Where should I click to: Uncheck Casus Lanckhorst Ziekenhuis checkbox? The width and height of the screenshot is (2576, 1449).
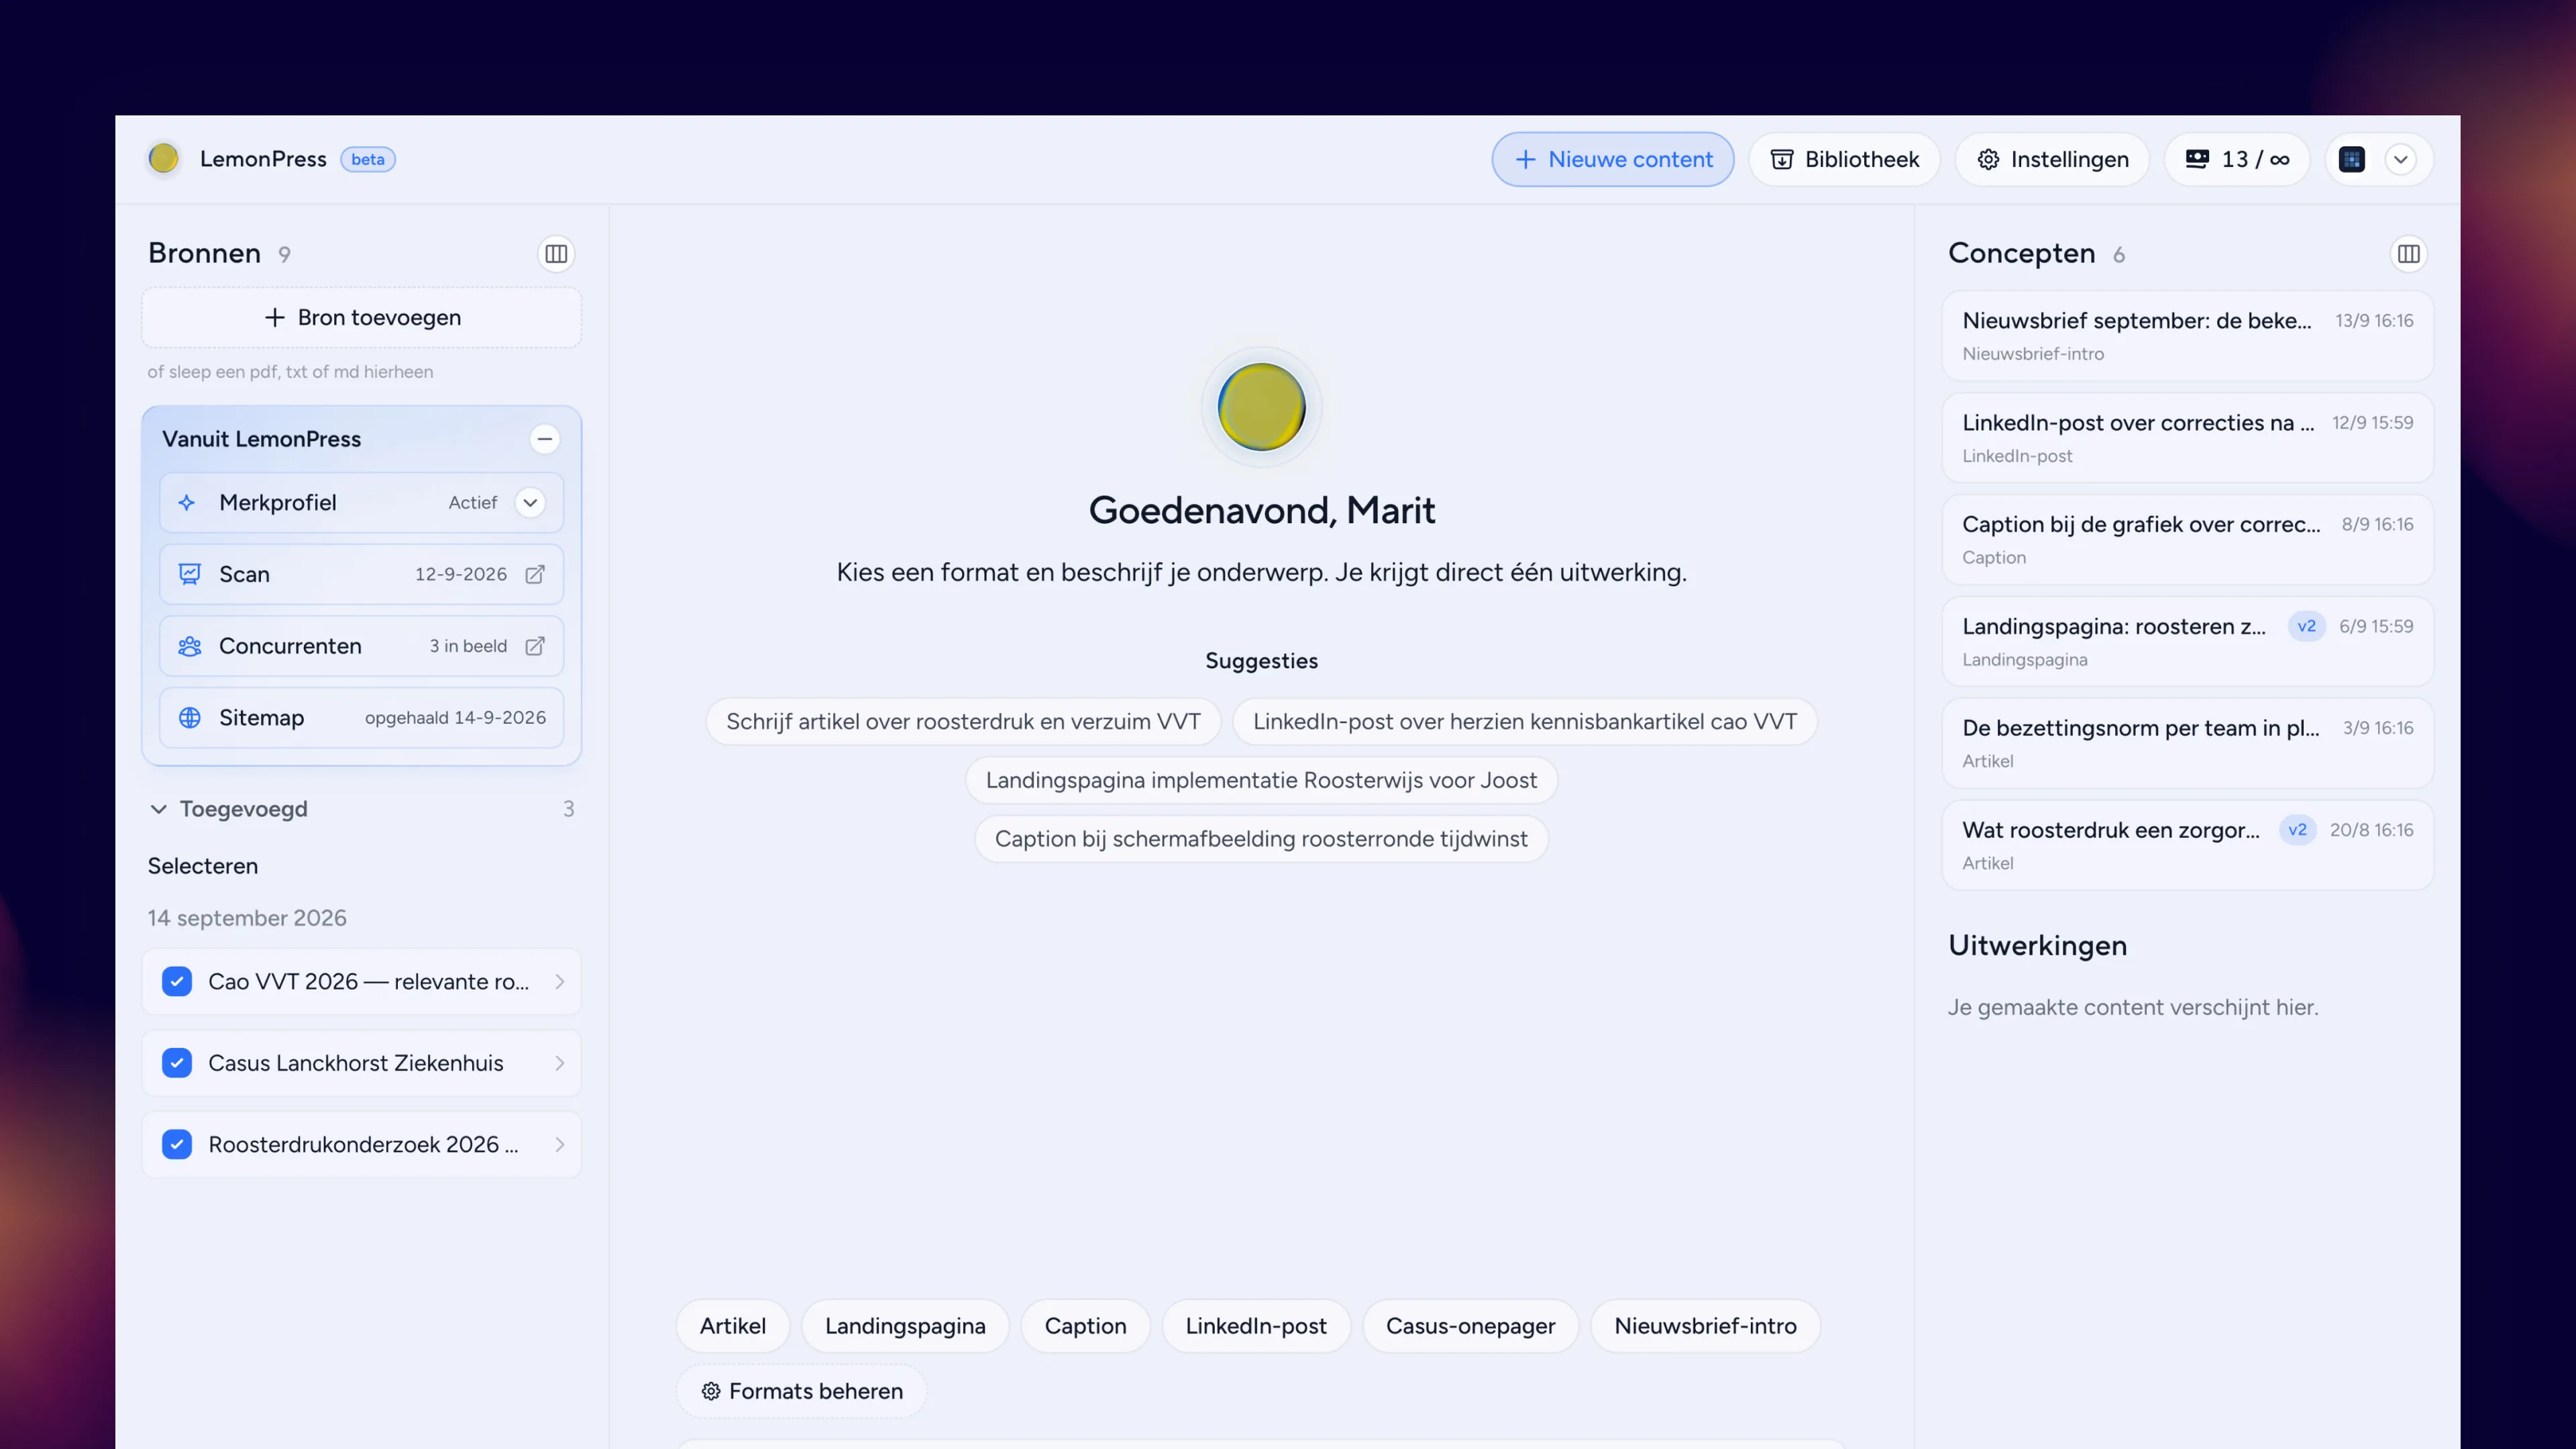[177, 1063]
